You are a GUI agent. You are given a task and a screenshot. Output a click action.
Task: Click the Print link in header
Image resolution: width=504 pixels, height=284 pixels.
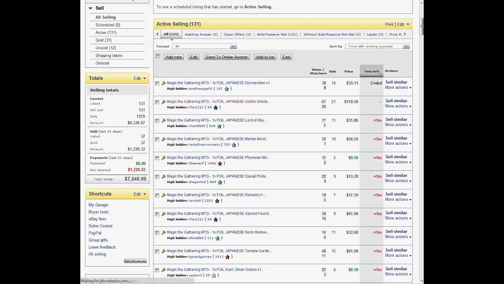pos(389,24)
